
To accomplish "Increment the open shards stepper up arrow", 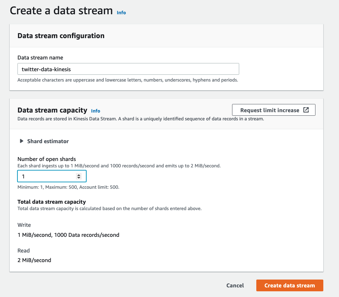I will 79,175.
